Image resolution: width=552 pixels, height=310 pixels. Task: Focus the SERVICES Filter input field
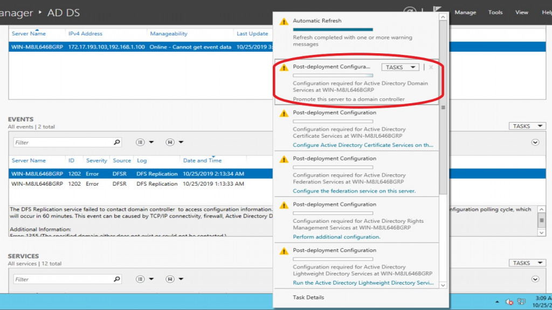point(63,279)
